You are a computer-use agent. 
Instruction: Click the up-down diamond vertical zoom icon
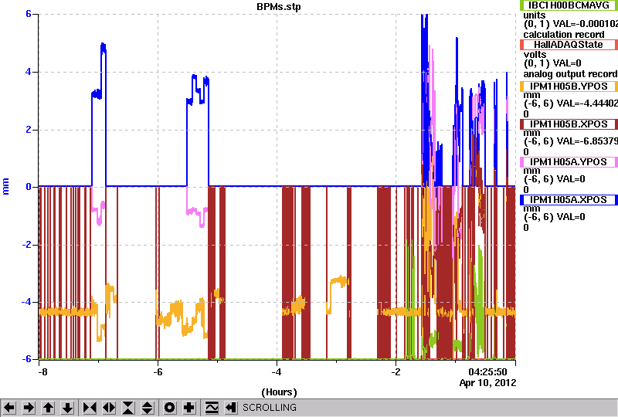[x=148, y=408]
